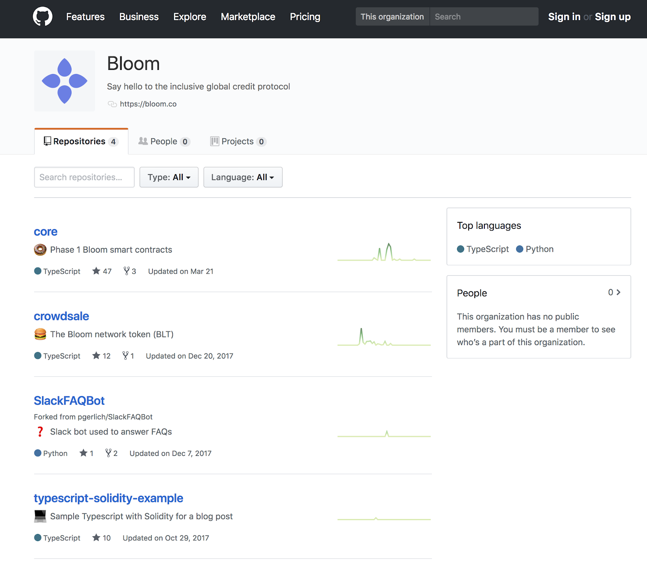
Task: Click the People heading in sidebar
Action: point(472,293)
